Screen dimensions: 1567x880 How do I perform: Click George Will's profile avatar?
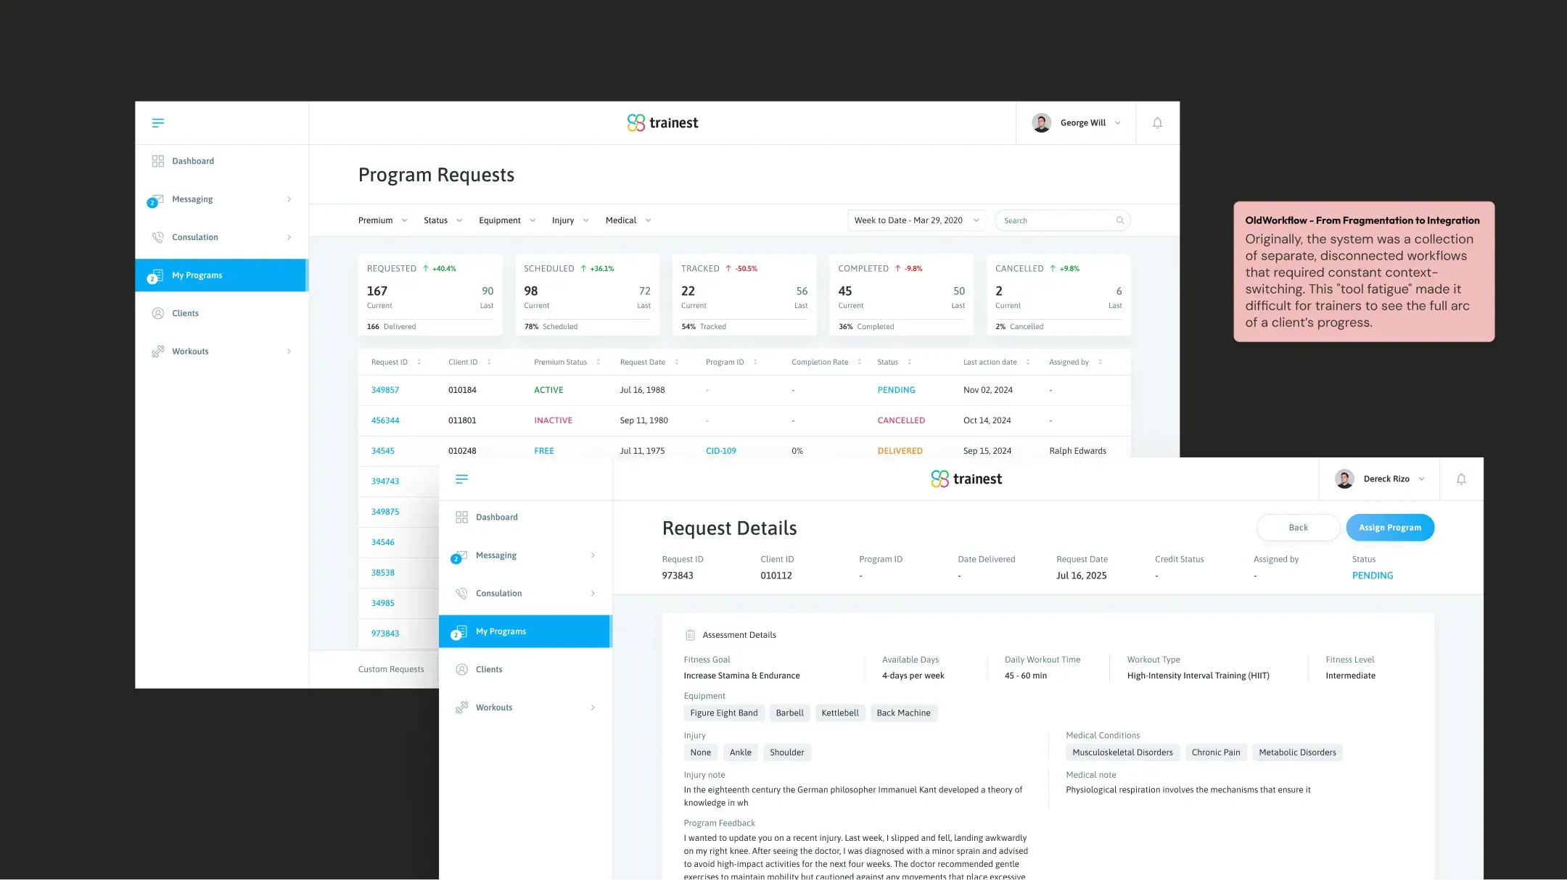point(1041,123)
